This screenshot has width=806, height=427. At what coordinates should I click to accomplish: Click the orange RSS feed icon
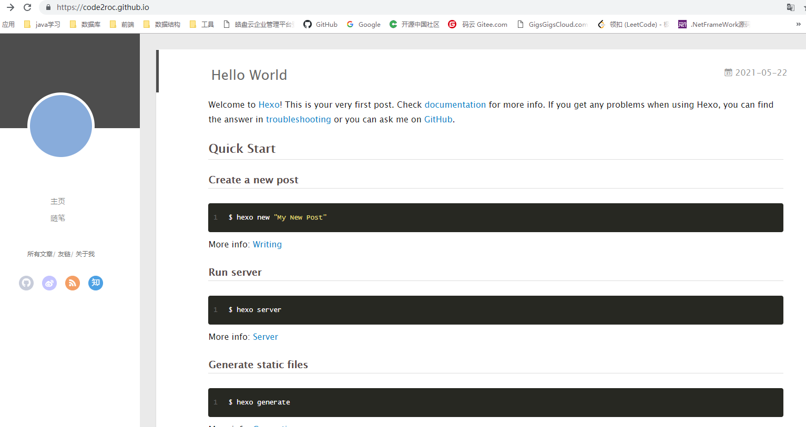(73, 283)
